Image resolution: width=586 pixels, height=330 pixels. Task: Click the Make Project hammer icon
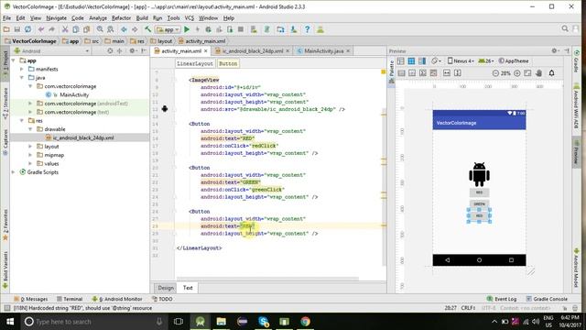[x=148, y=29]
